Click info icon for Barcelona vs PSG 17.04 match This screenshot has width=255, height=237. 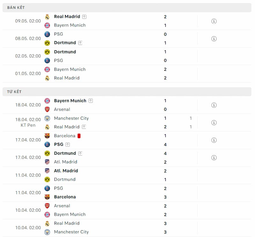coord(214,140)
